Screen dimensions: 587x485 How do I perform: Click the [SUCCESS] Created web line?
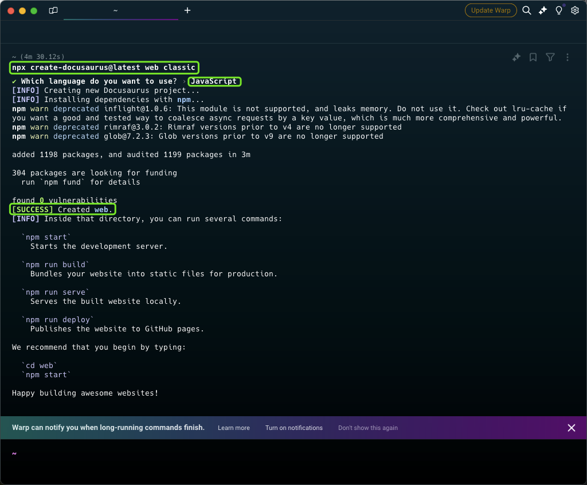point(63,210)
